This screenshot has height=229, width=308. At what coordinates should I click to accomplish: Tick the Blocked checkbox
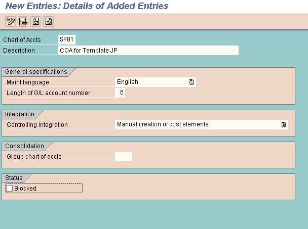[9, 188]
